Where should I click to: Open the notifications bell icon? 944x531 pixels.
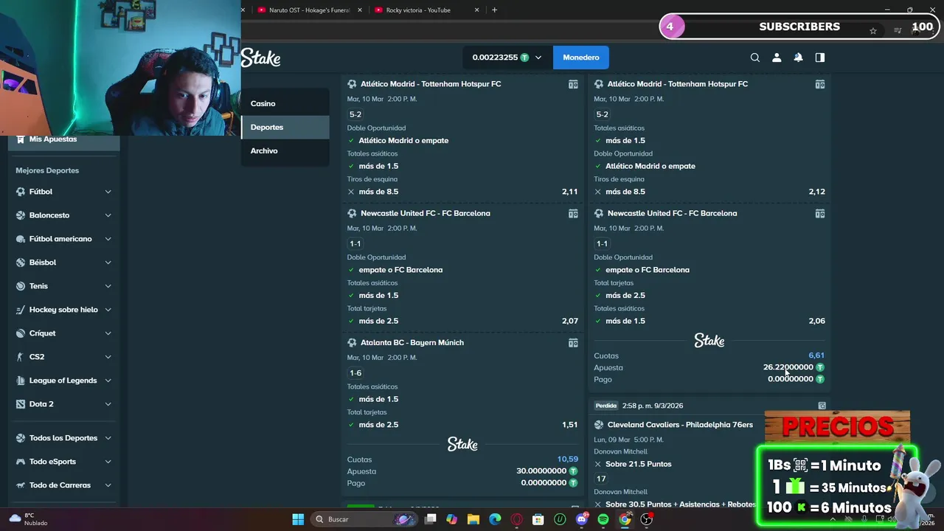click(x=798, y=58)
